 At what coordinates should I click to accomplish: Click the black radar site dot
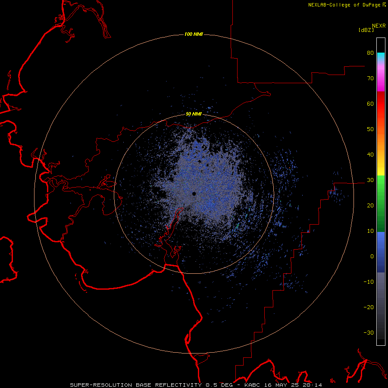click(x=194, y=194)
